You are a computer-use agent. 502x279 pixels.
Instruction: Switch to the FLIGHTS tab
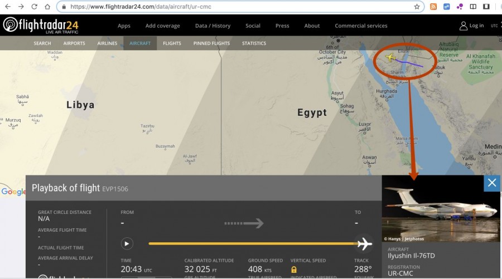tap(172, 43)
